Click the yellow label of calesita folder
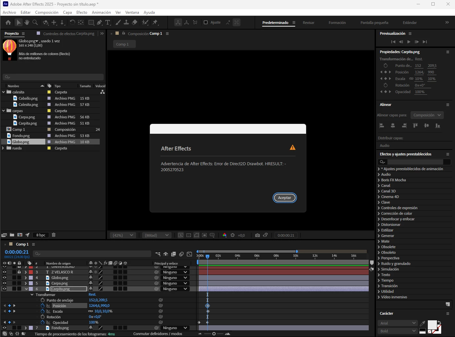 tap(49, 92)
